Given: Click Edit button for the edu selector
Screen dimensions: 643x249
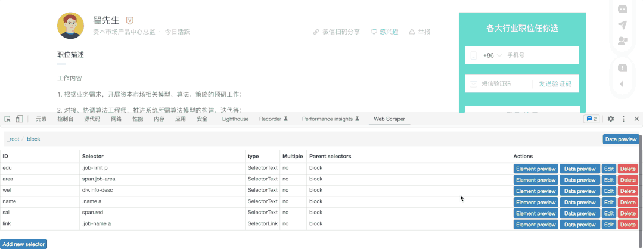Looking at the screenshot, I should [608, 169].
